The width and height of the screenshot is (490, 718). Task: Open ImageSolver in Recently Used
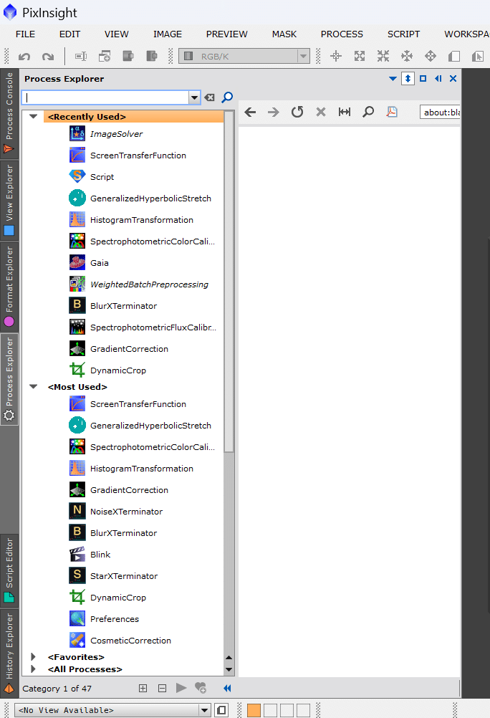tap(116, 134)
